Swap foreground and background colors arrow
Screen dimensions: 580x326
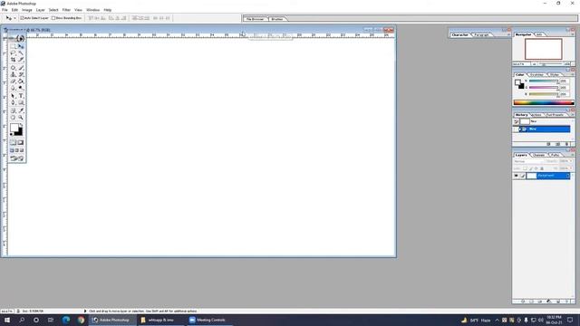tap(21, 125)
